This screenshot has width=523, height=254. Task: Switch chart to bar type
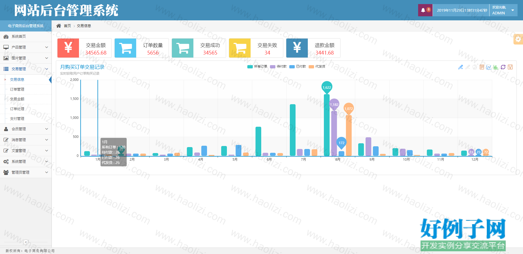point(496,67)
